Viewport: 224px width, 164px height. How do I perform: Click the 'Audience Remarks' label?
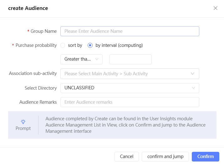(38, 102)
